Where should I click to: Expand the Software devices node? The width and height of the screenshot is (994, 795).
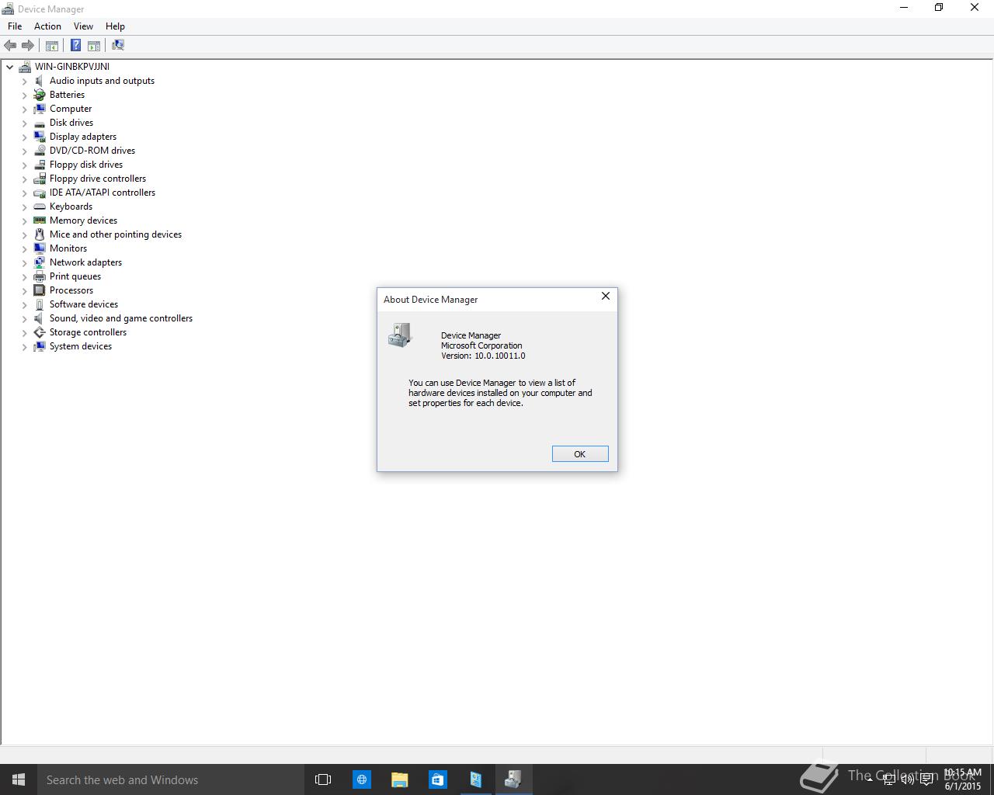point(24,304)
